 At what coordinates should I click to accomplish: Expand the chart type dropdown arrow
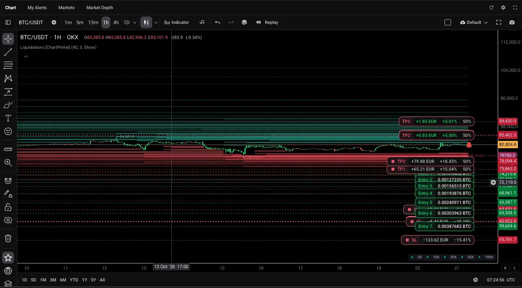[x=155, y=22]
